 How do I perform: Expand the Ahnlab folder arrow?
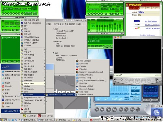[x=44, y=86]
